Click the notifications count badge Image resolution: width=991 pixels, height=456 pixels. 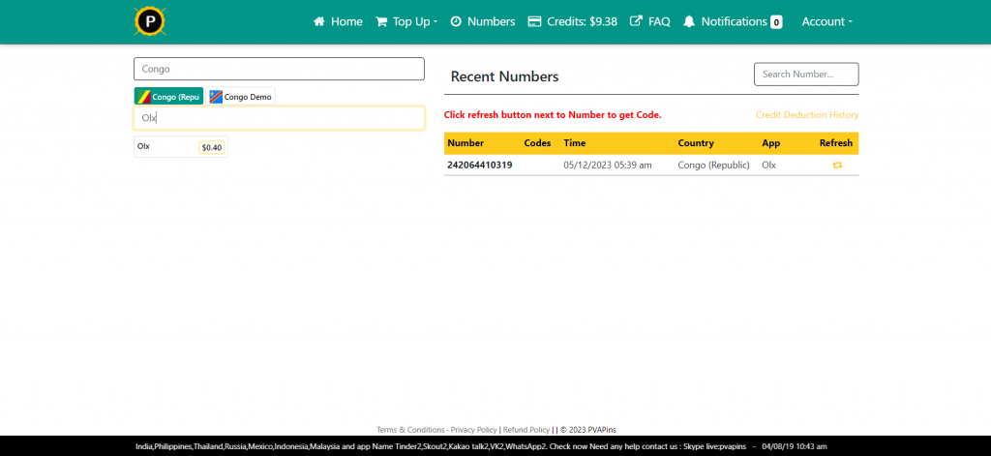click(776, 22)
